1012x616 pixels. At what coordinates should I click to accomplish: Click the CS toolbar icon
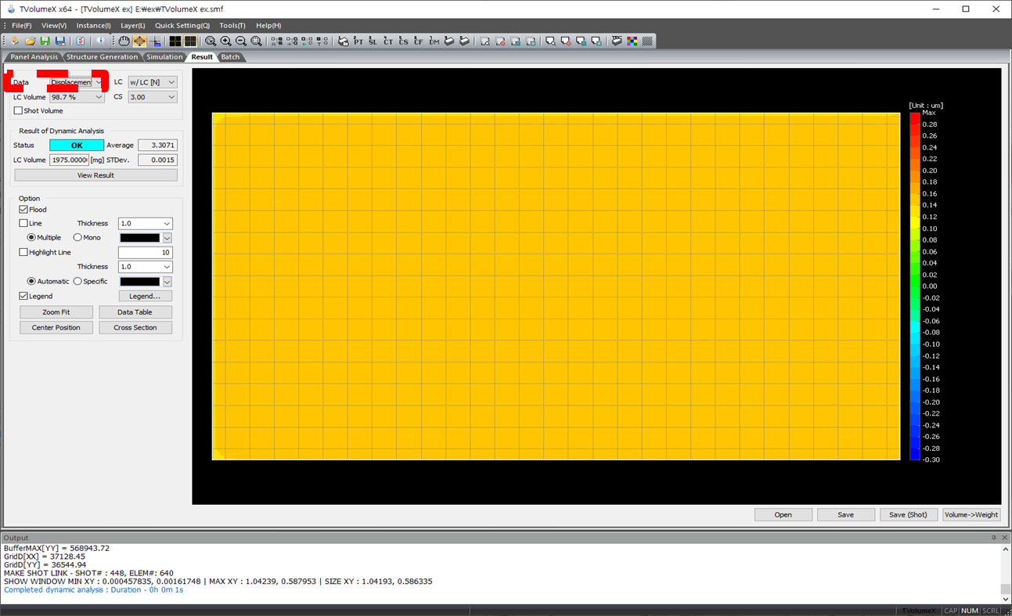click(x=404, y=41)
